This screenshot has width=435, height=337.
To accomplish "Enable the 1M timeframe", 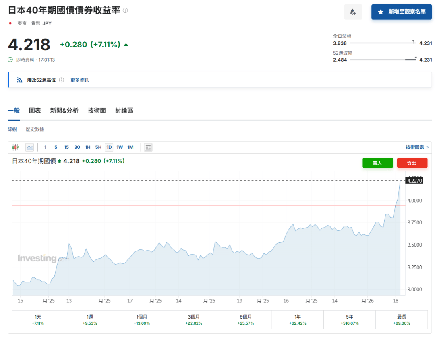I will (x=130, y=147).
